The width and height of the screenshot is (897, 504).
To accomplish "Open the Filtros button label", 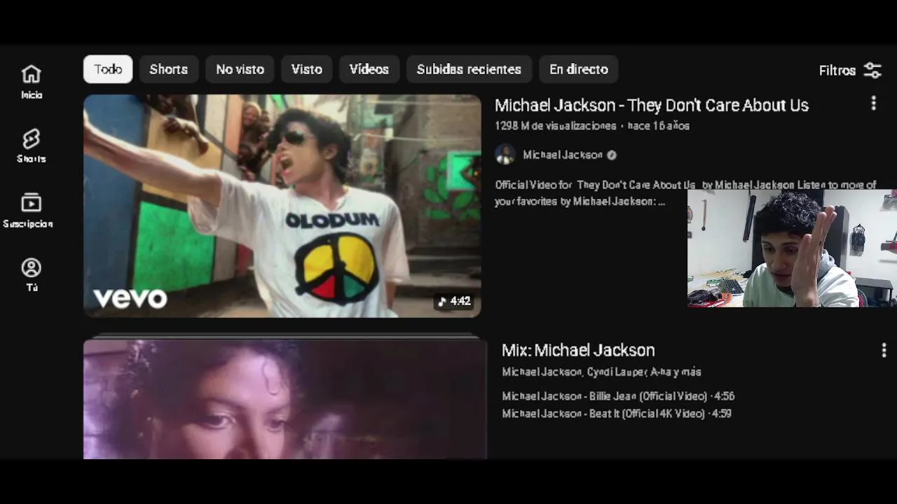I will coord(837,70).
